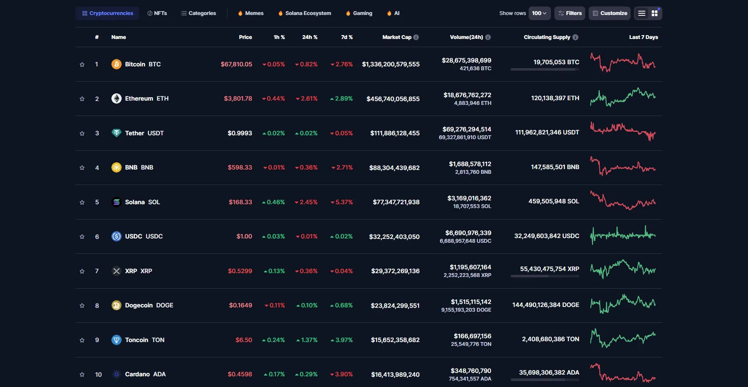This screenshot has width=748, height=387.
Task: Add Bitcoin to watchlist with star
Action: click(82, 65)
